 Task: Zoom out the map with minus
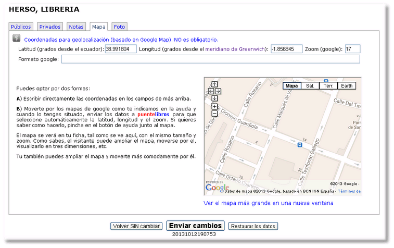coord(214,114)
